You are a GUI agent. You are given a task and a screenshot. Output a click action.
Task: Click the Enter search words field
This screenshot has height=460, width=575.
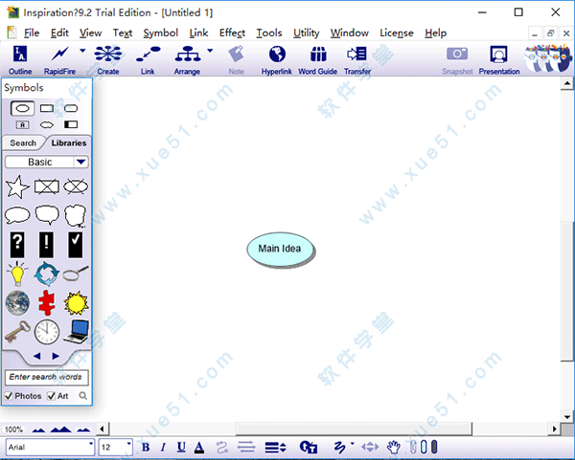pos(47,378)
